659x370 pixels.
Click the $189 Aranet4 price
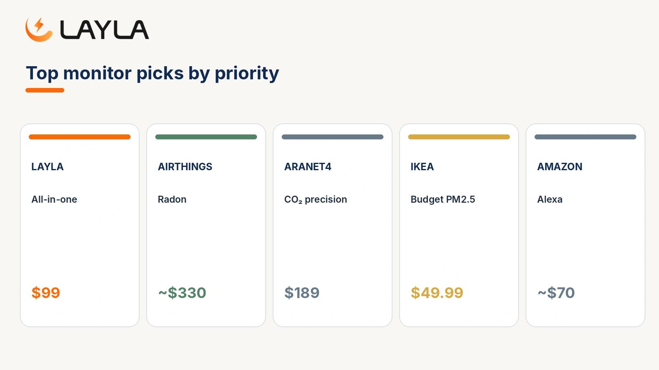[x=302, y=293]
